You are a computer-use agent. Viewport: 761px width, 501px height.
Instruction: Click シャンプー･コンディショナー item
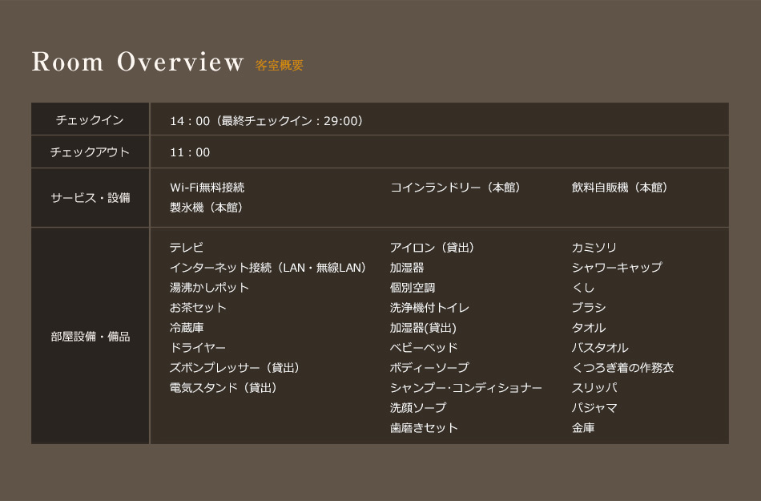point(465,388)
